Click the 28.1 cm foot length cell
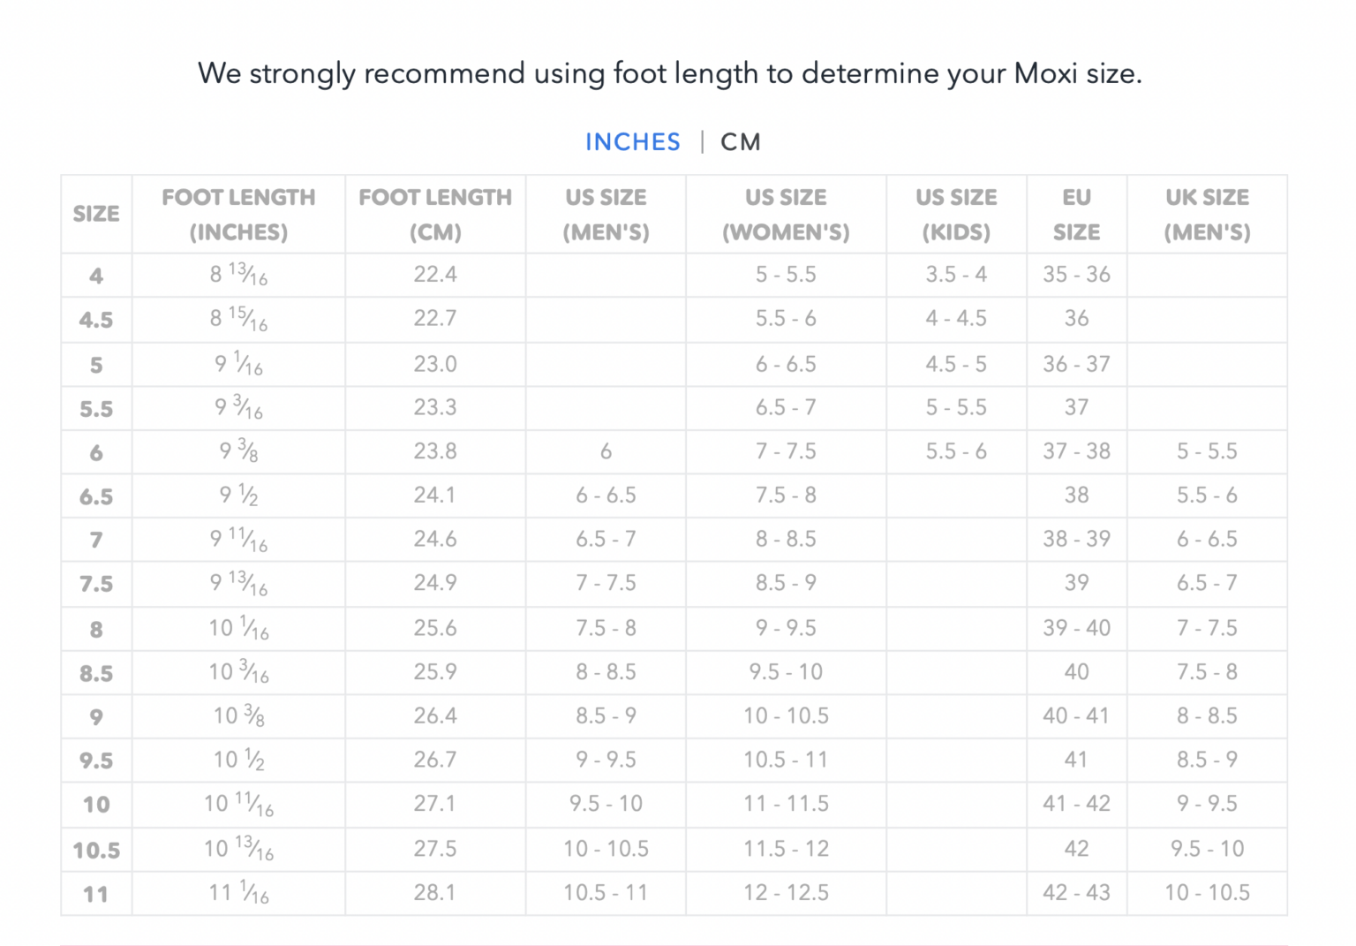This screenshot has width=1356, height=946. (x=435, y=893)
